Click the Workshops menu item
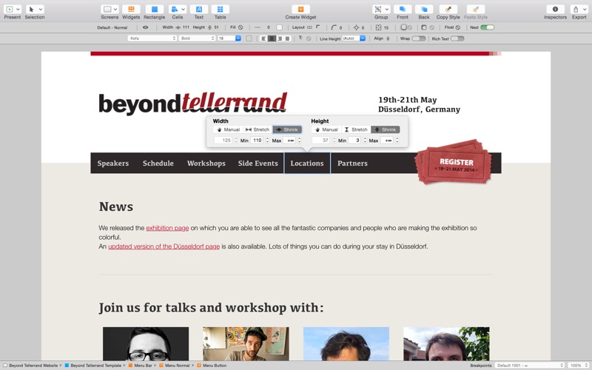The image size is (592, 370). coord(206,163)
